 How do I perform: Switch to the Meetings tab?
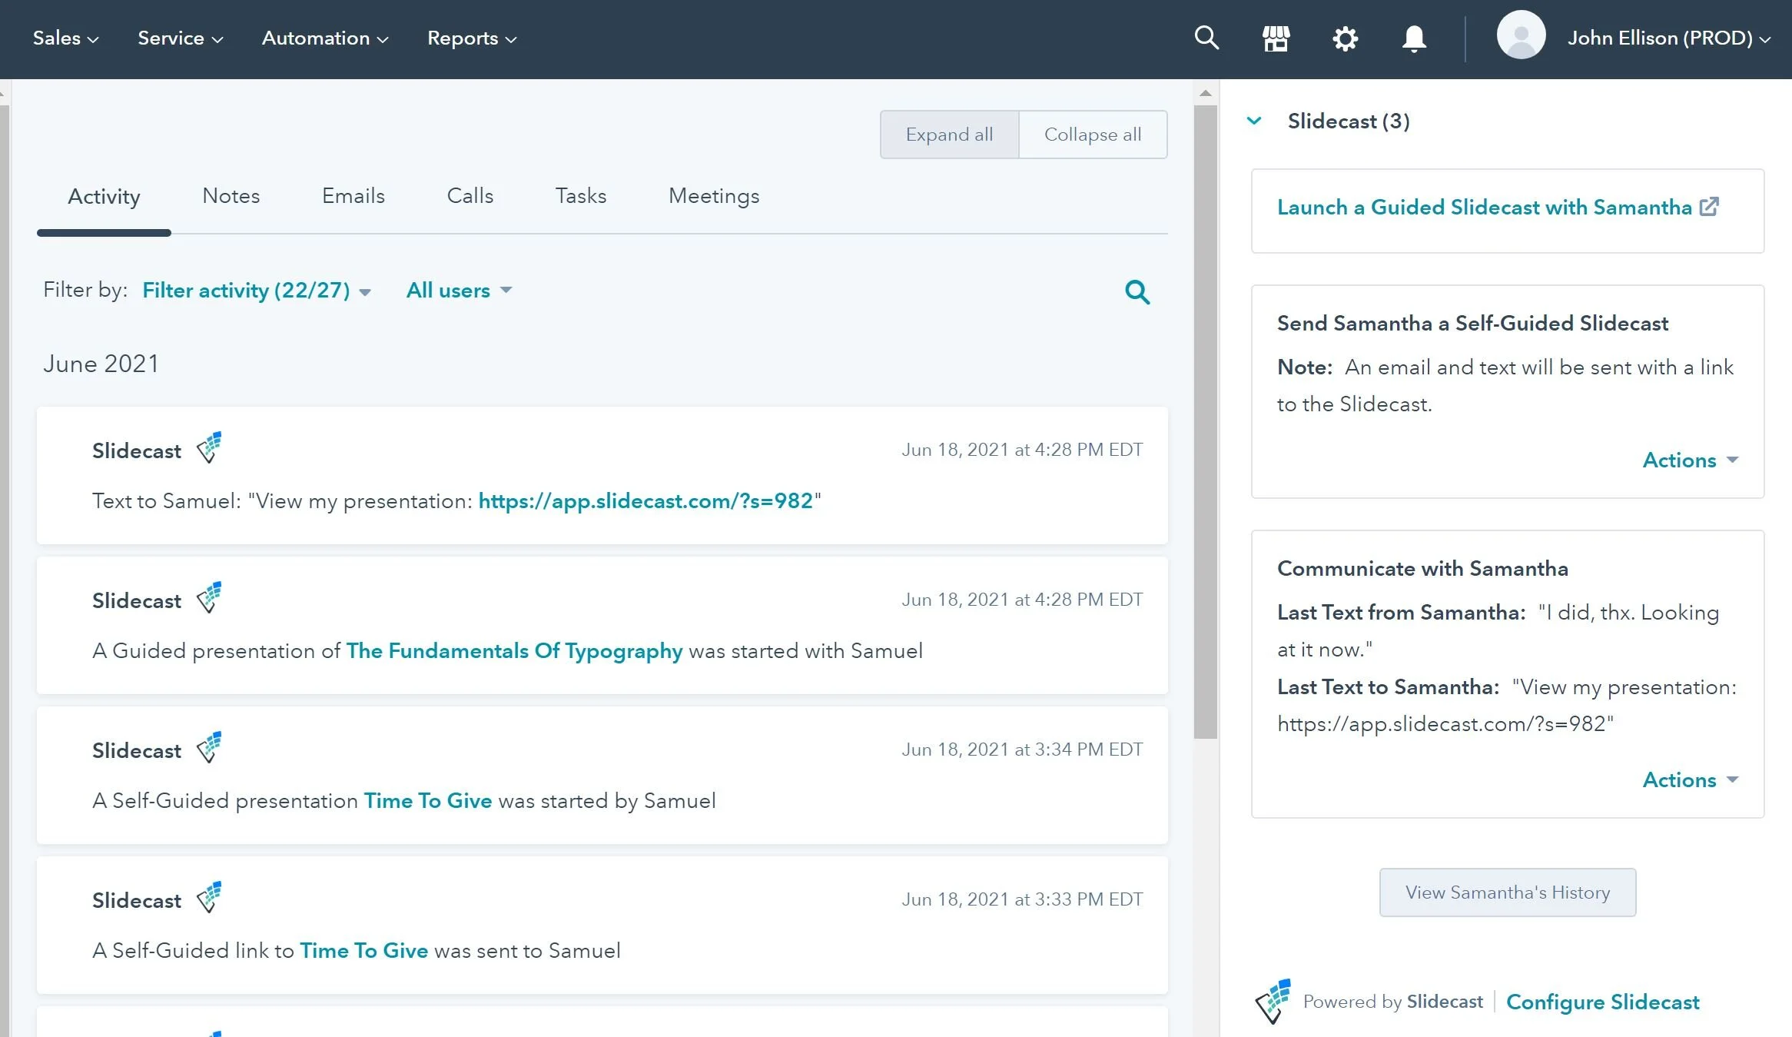tap(714, 196)
